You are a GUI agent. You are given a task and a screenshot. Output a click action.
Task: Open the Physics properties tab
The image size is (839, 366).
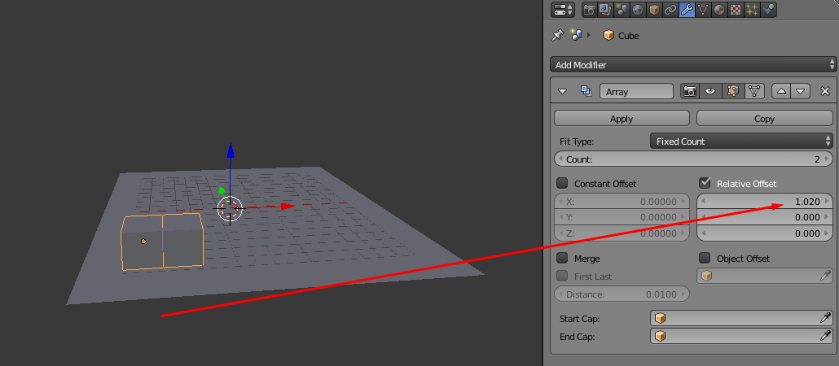tap(768, 9)
